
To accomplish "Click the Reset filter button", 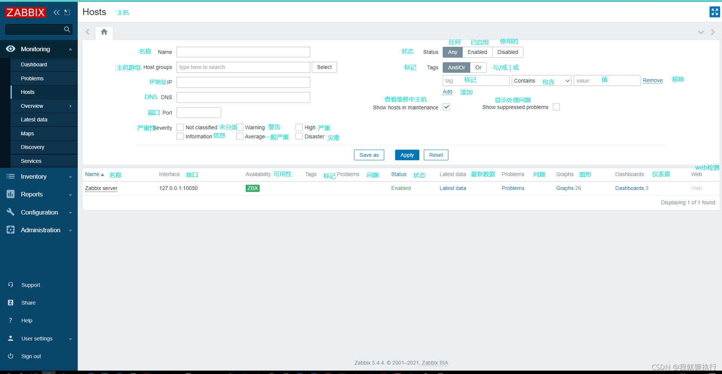I will (x=436, y=155).
